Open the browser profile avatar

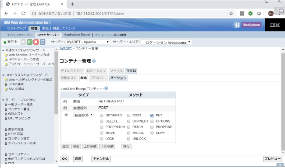[x=271, y=14]
